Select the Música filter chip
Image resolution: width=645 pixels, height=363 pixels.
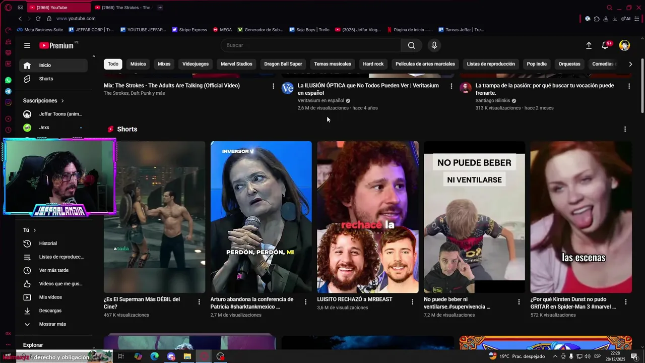138,64
